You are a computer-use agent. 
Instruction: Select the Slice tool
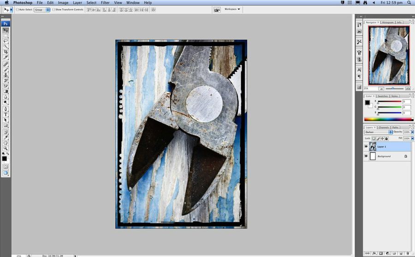(x=6, y=57)
